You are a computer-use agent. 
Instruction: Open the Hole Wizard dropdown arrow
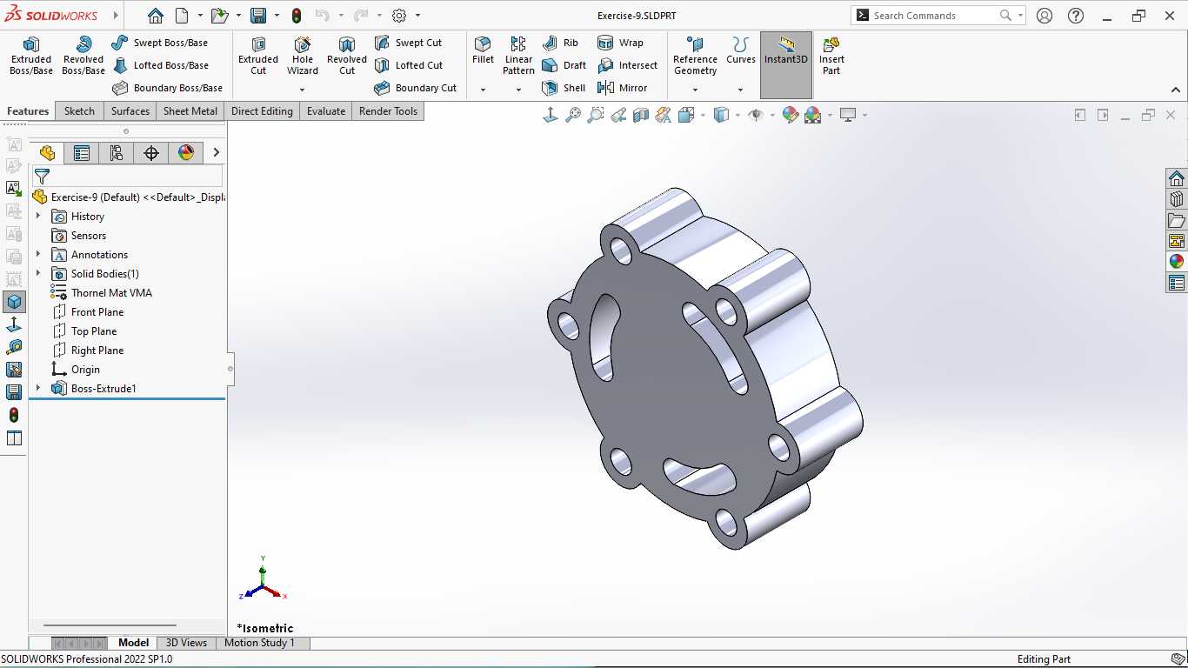(x=303, y=90)
